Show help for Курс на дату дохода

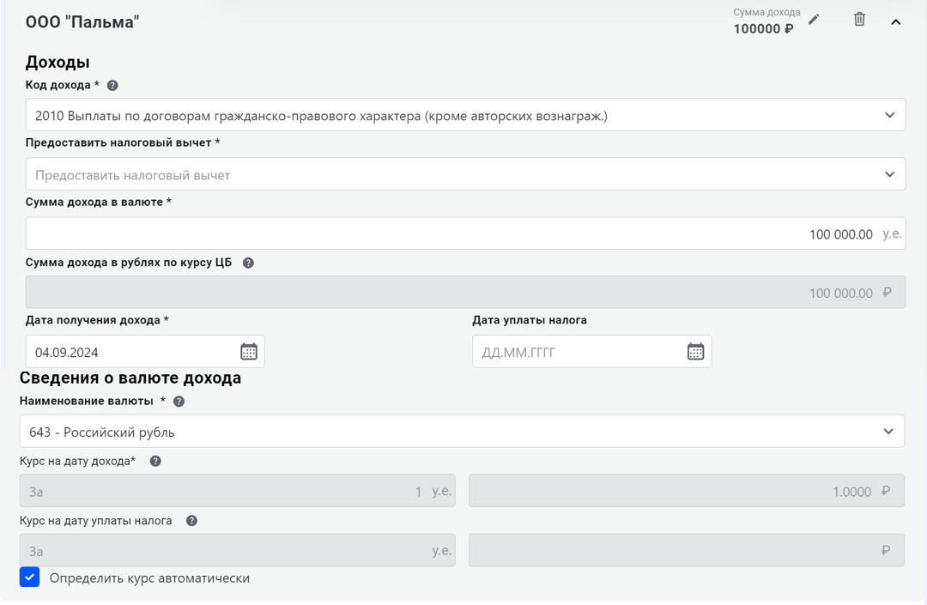point(155,462)
